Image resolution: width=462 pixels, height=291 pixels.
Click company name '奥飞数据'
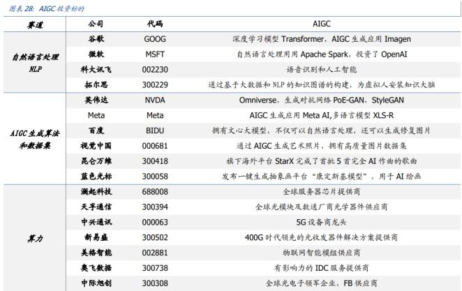pos(96,268)
